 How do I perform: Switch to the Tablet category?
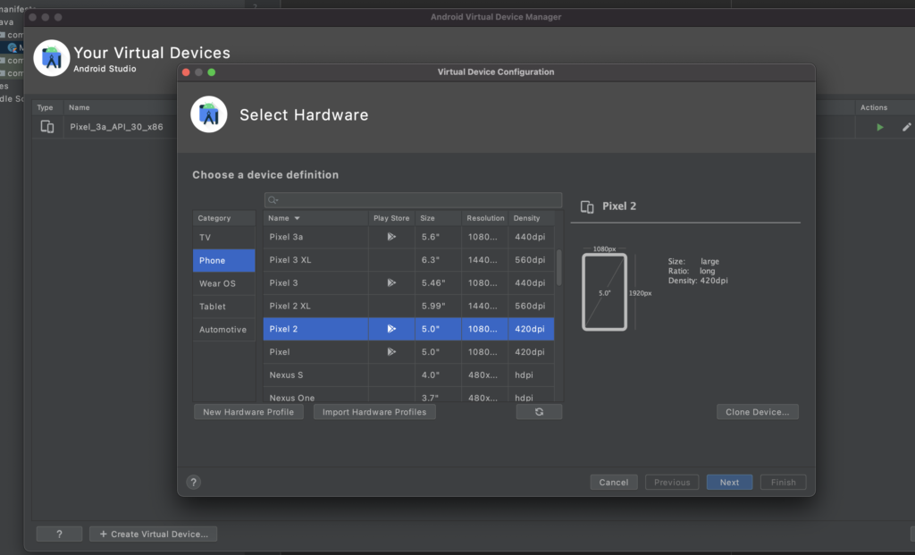point(224,307)
